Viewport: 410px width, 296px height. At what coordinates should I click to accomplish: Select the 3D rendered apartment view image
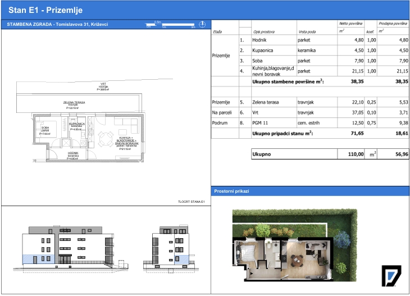tap(295, 245)
